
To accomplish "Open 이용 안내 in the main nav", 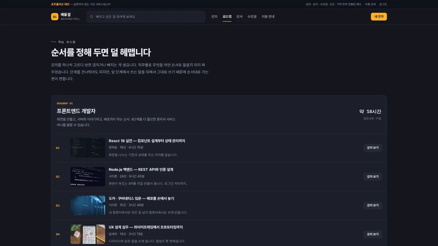I will coord(268,17).
